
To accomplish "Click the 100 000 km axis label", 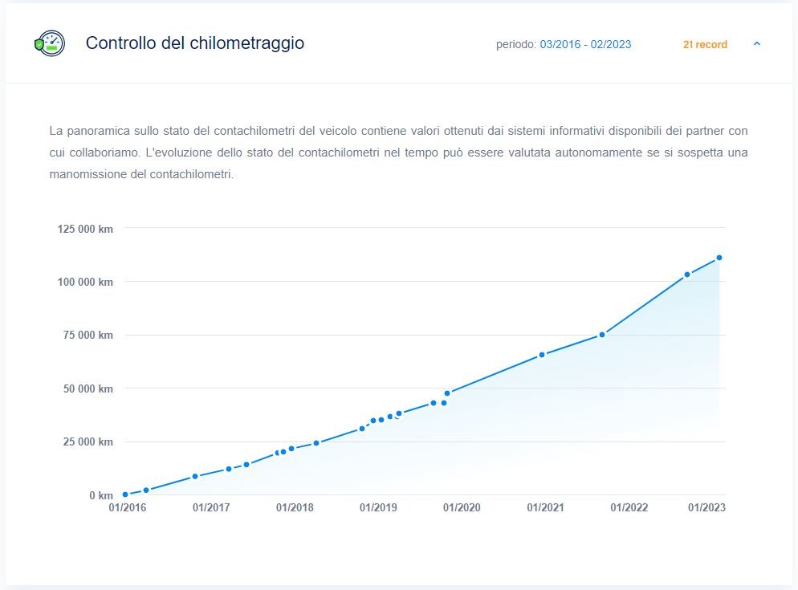I will (85, 282).
